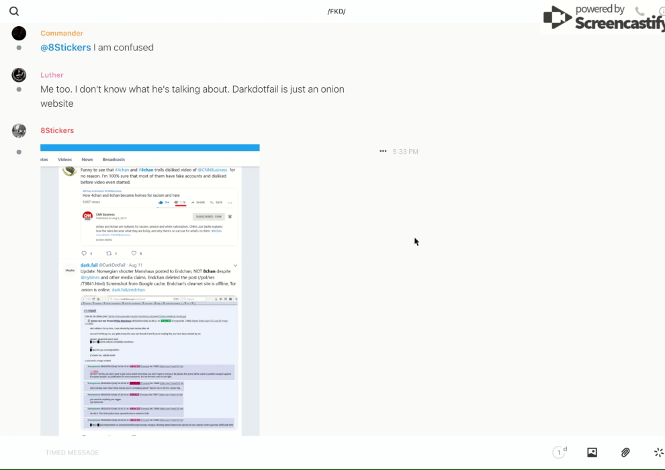Click the Commander username label
This screenshot has height=470, width=665.
(x=62, y=34)
